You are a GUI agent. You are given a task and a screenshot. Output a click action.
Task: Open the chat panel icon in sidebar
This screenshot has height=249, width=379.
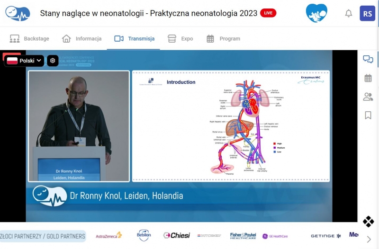(x=368, y=60)
